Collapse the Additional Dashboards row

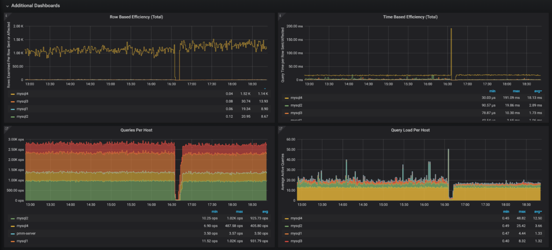(x=7, y=5)
